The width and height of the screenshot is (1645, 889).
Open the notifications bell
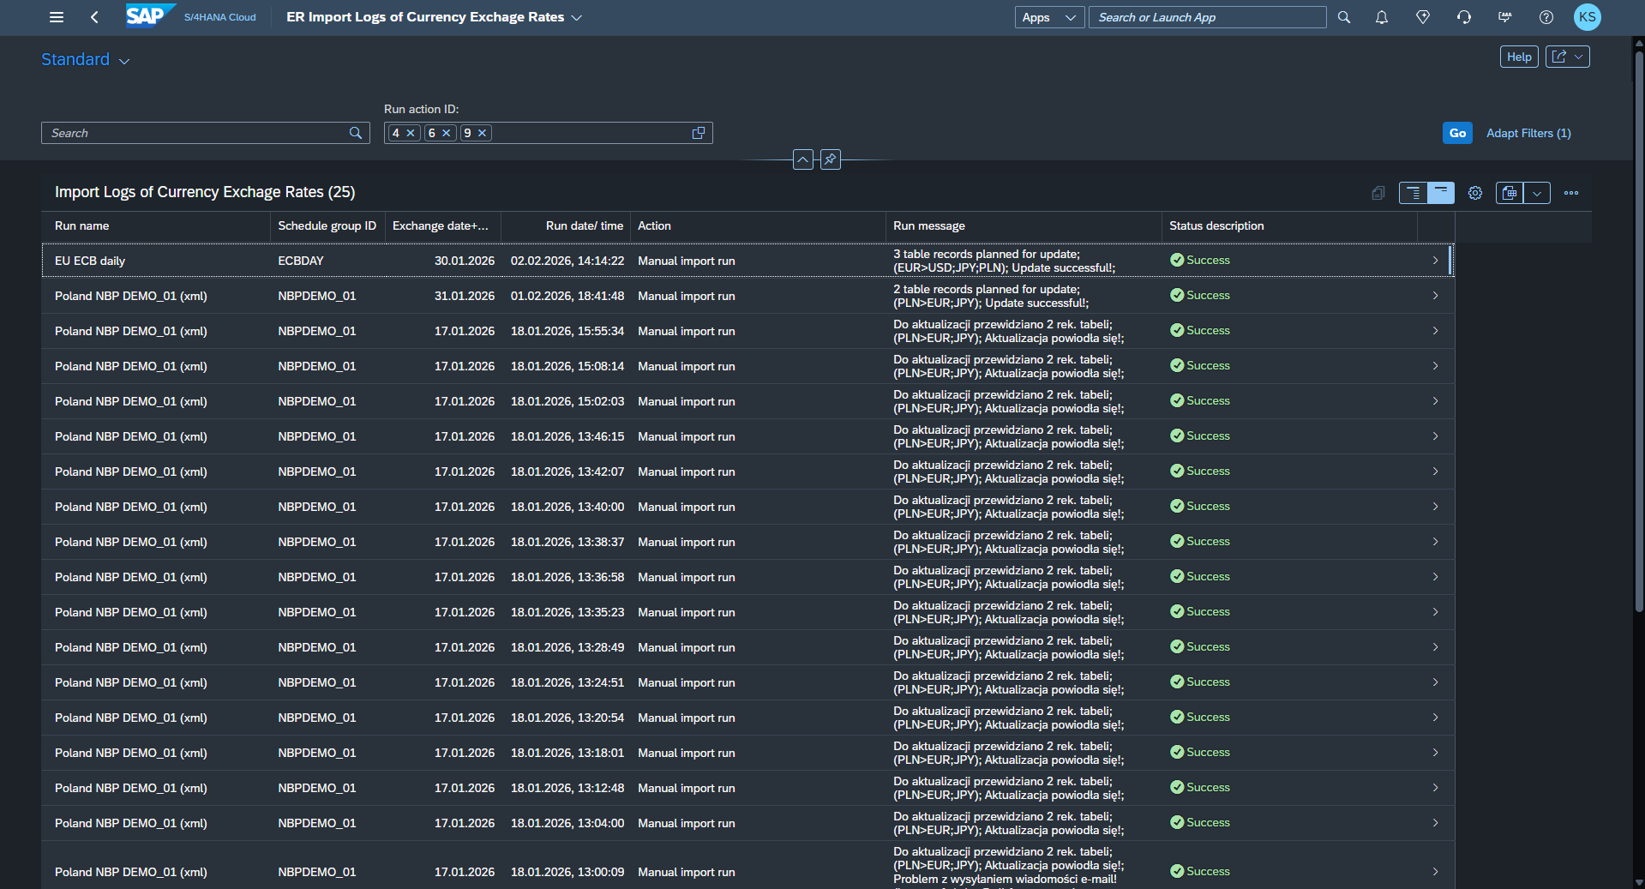[x=1381, y=17]
